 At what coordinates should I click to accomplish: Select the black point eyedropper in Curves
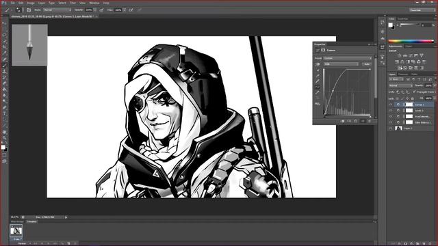coord(318,70)
